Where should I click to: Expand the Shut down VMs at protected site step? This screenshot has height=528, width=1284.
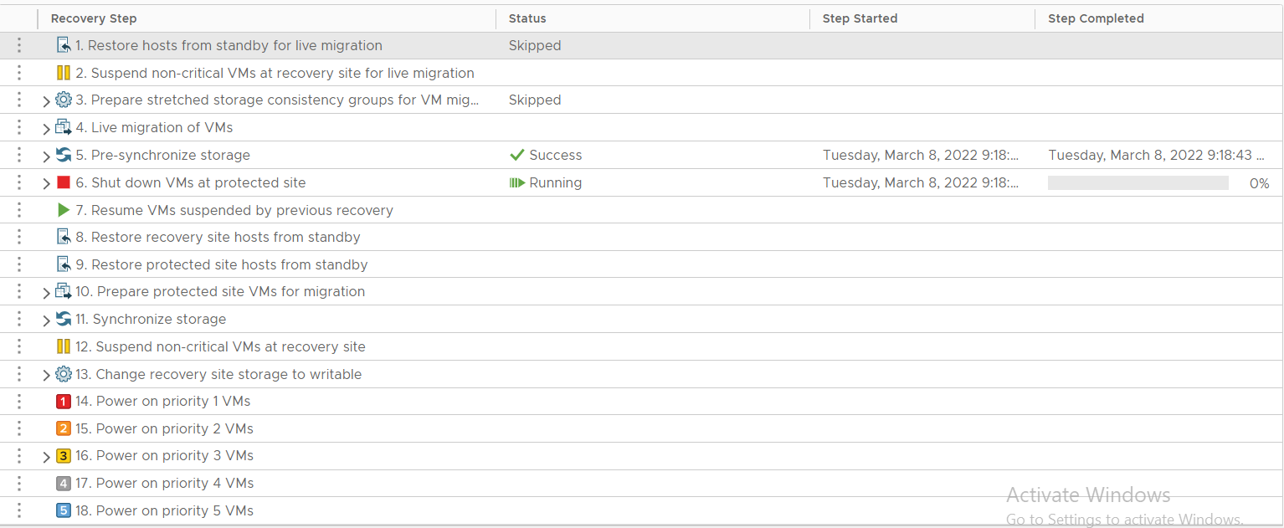[x=46, y=184]
